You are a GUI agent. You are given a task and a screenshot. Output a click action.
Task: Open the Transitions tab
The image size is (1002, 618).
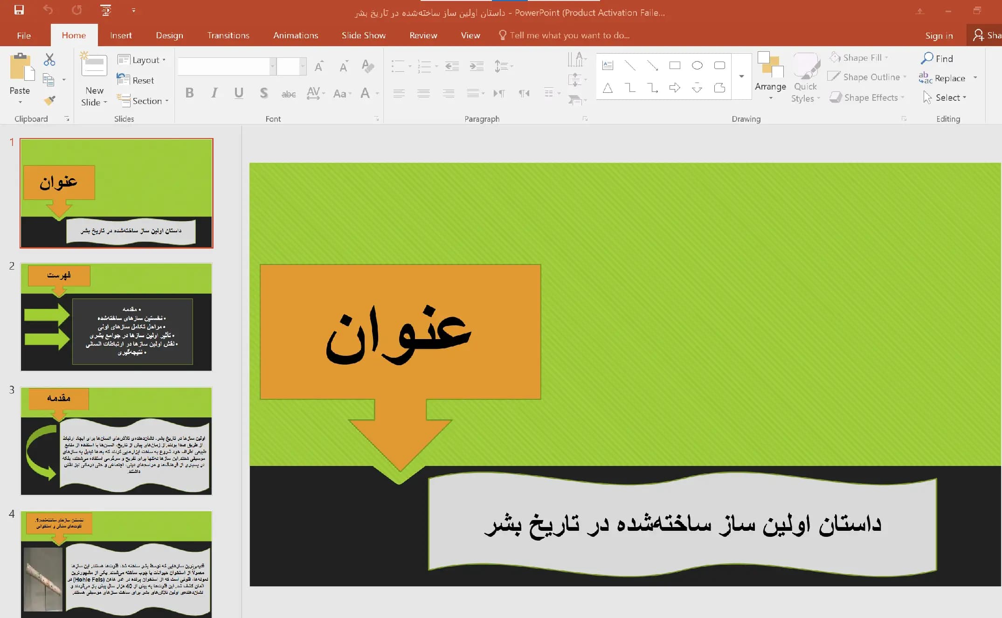[228, 35]
